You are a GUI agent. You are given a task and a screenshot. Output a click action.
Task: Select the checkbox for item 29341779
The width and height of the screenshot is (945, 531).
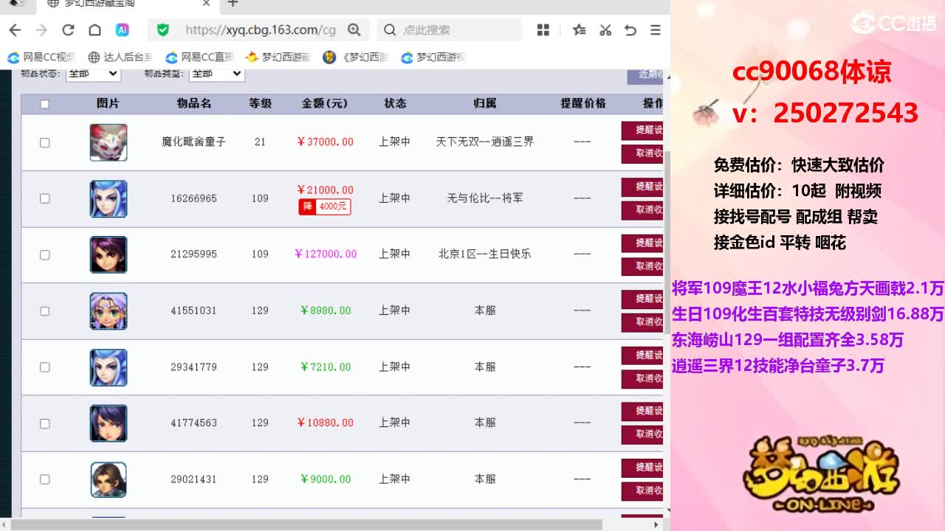coord(44,367)
